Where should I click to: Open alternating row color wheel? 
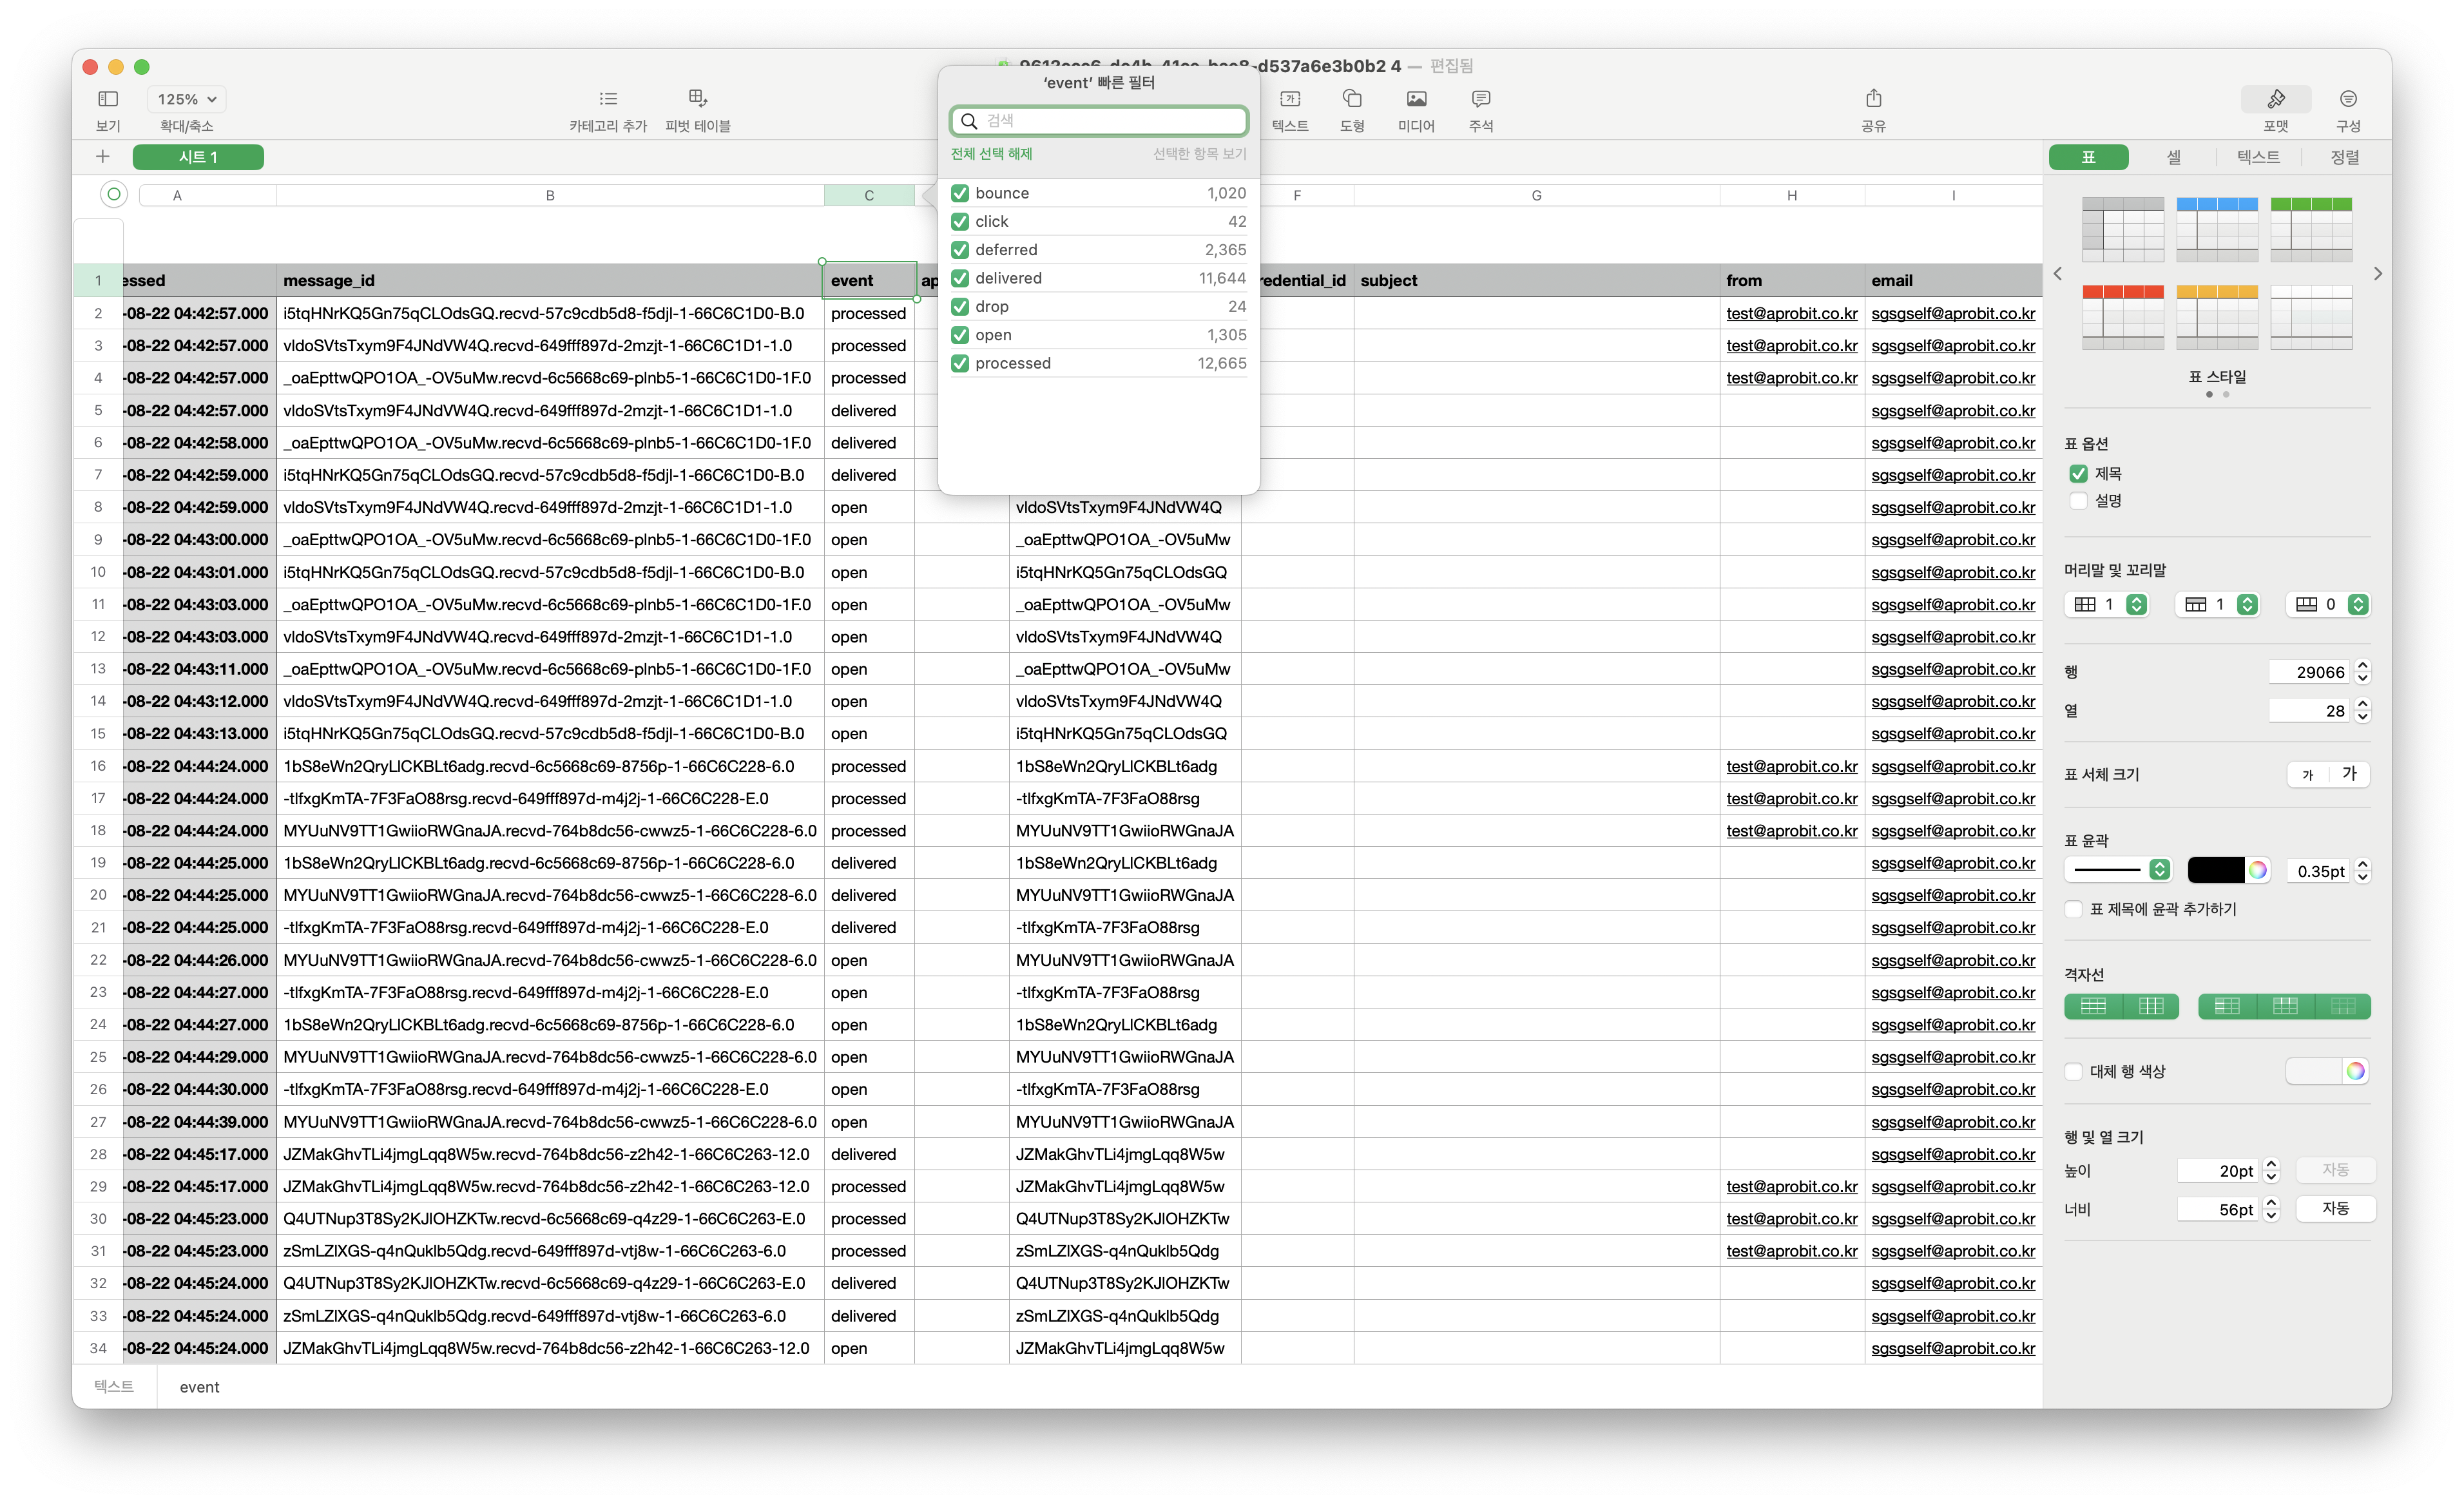pyautogui.click(x=2355, y=1072)
